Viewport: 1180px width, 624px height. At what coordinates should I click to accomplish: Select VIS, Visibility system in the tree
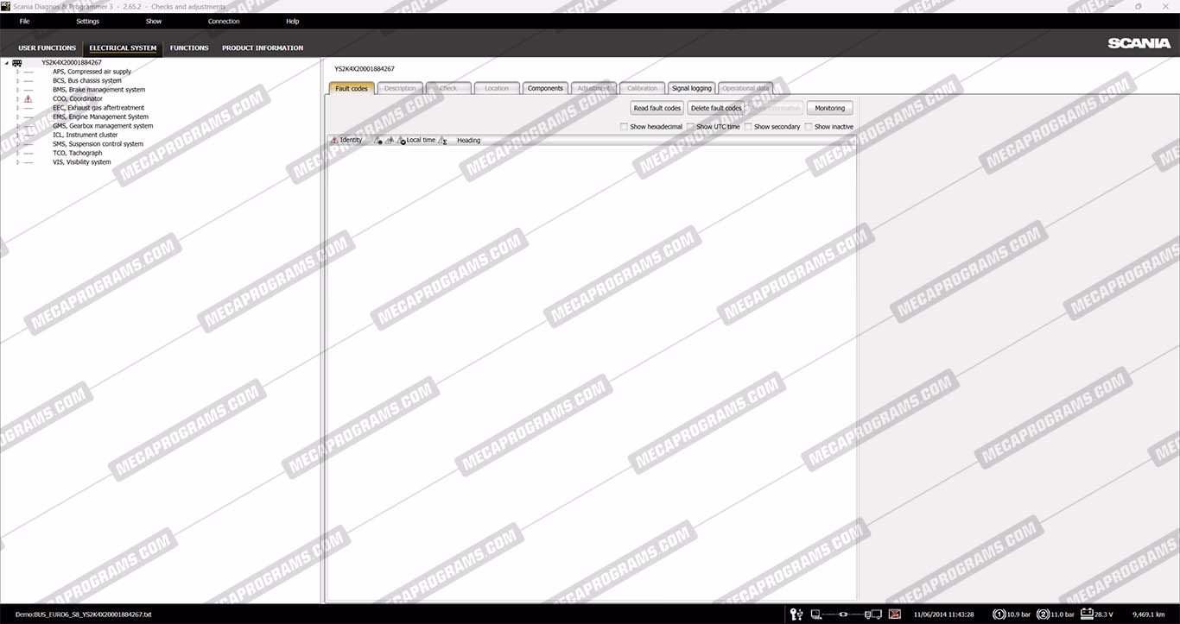81,162
